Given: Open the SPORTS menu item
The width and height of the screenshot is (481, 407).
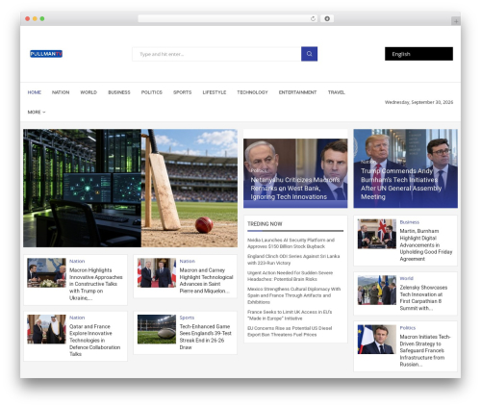Looking at the screenshot, I should [182, 92].
